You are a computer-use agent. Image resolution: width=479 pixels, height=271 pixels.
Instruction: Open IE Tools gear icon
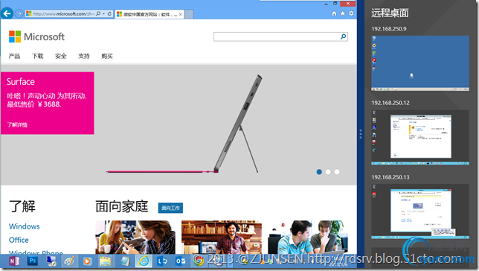click(x=351, y=13)
